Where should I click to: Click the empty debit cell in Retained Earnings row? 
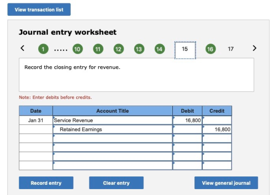187,129
